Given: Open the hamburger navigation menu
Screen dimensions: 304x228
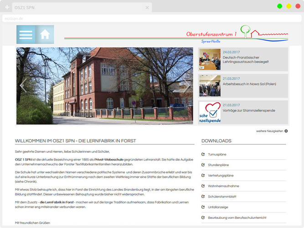Looking at the screenshot, I should click(x=26, y=35).
